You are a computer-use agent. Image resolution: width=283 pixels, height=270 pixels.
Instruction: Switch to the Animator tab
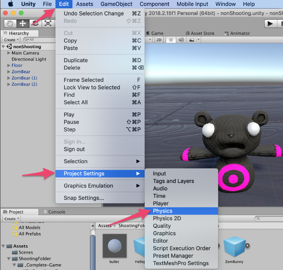237,33
